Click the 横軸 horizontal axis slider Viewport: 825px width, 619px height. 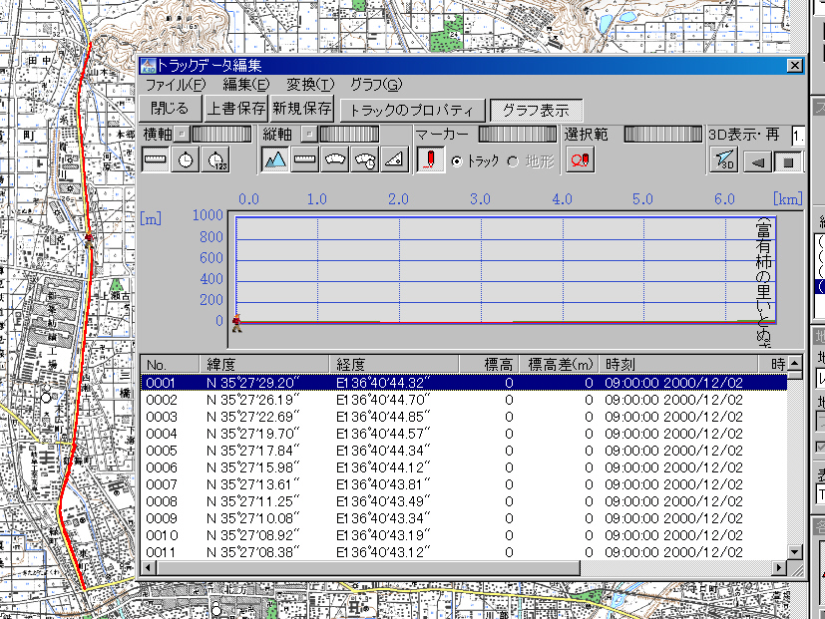click(220, 134)
